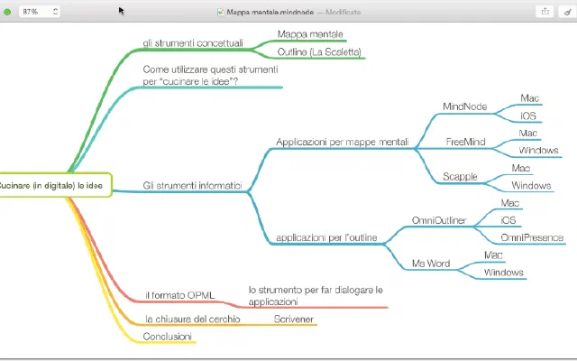The height and width of the screenshot is (361, 577).
Task: Click the 'Mappa mentale.mindnode' window title
Action: 270,12
